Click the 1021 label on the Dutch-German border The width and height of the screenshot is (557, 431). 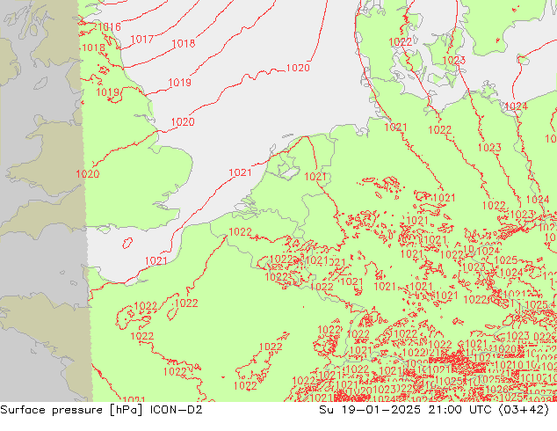pyautogui.click(x=315, y=177)
